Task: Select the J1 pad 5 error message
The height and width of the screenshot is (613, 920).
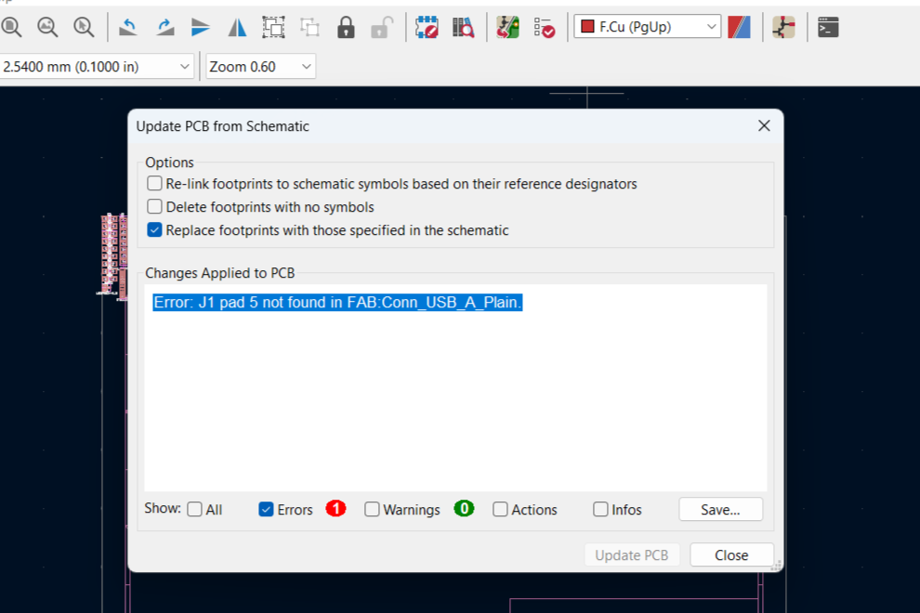Action: pos(337,302)
